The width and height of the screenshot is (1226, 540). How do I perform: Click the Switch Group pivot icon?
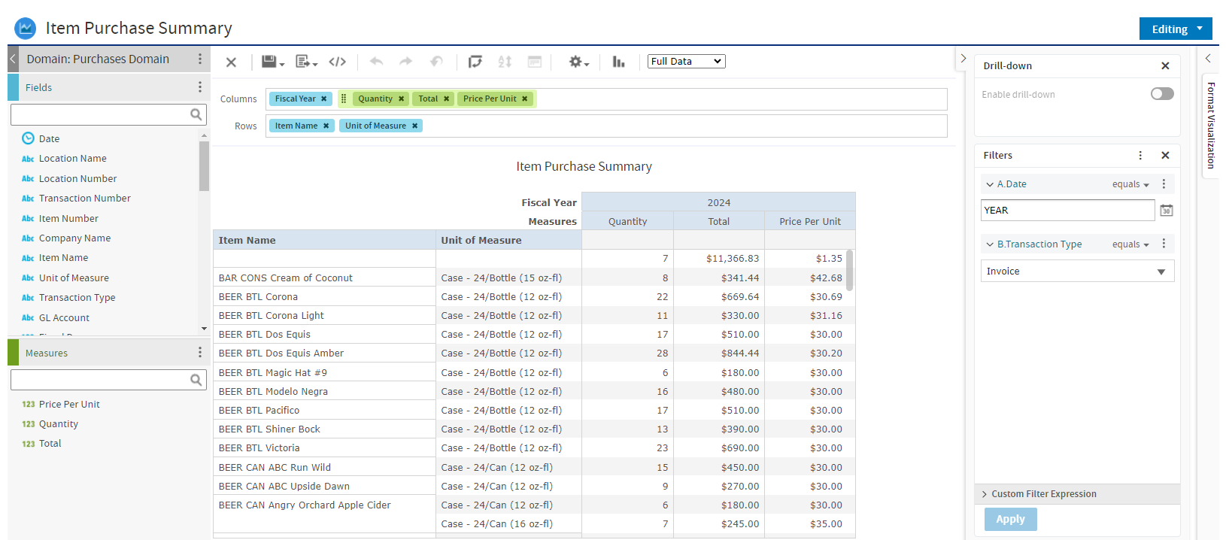[x=475, y=62]
